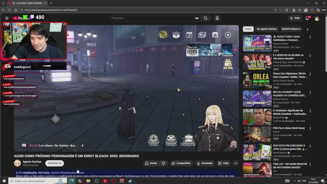Open ORLEA Guia Completo video thumbnail

(257, 80)
